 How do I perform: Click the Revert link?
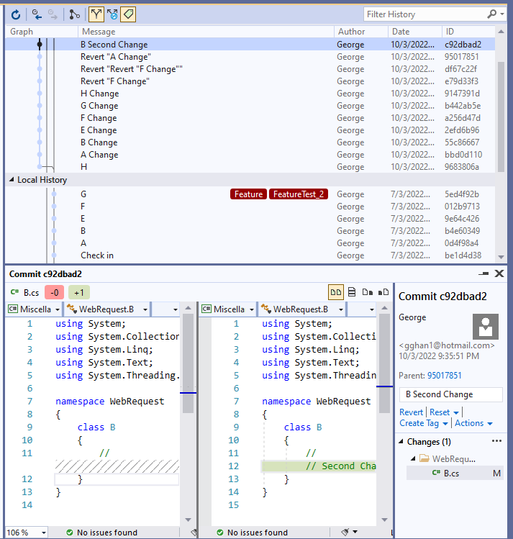point(411,412)
